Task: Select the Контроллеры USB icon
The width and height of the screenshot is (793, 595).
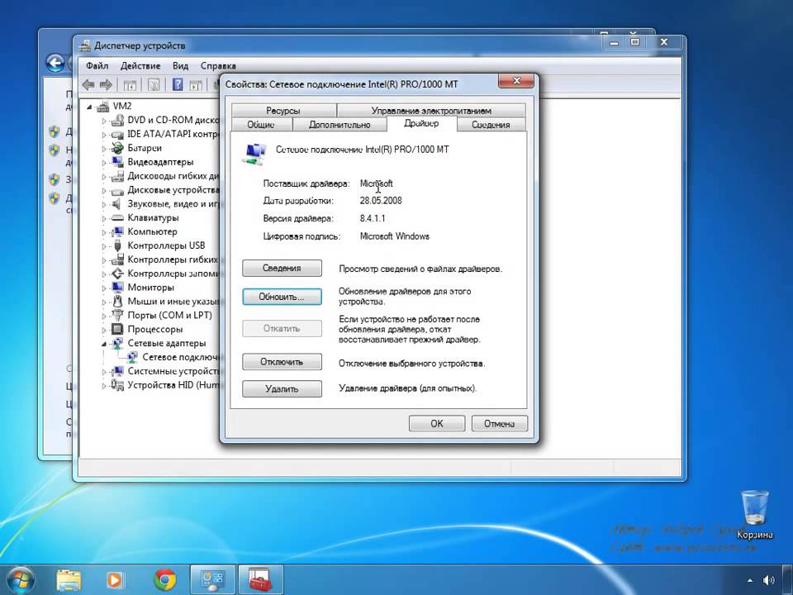Action: (x=117, y=246)
